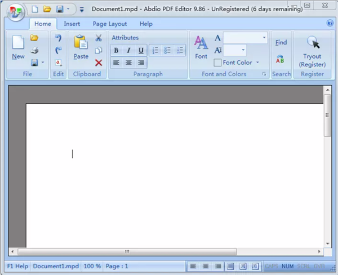Click the red Delete X icon

99,63
